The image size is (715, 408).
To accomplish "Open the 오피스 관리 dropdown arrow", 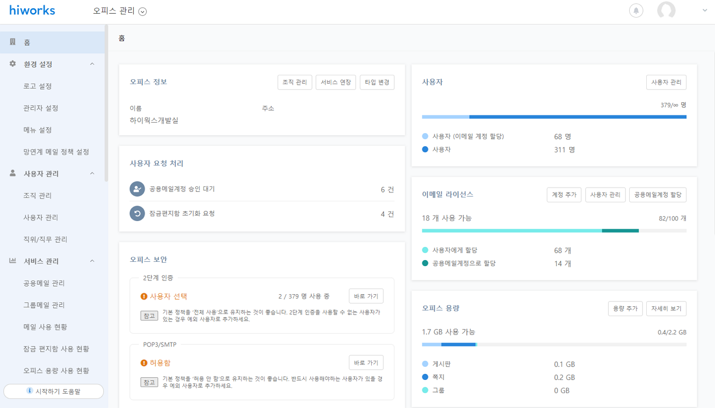I will 142,12.
